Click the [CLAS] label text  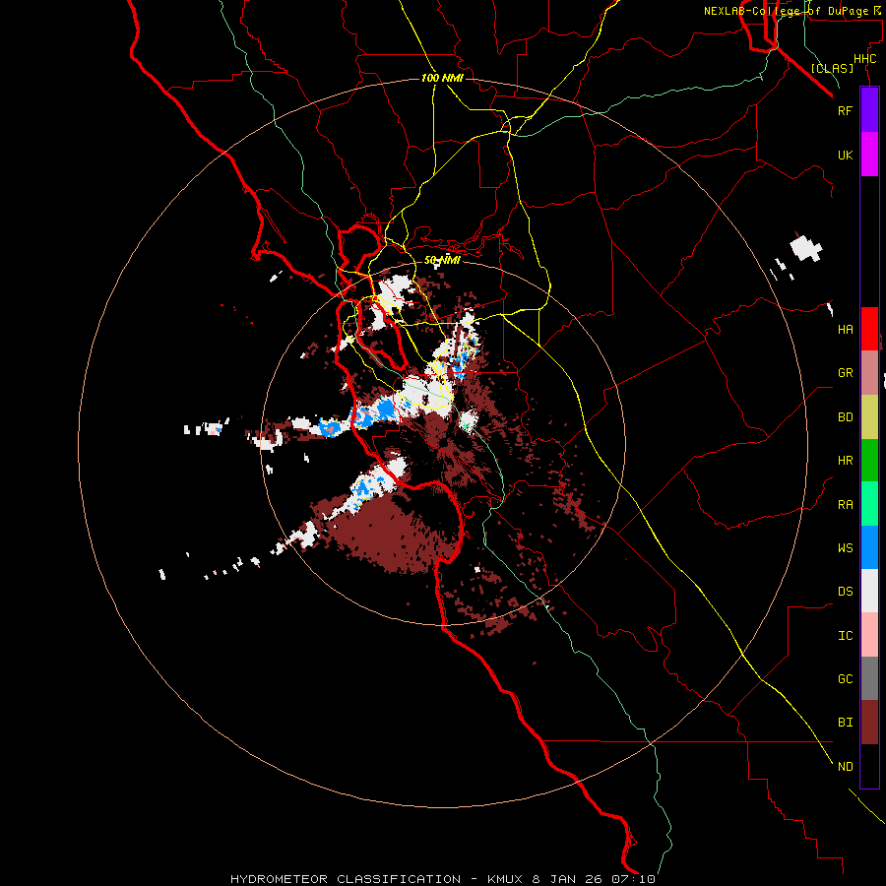(x=832, y=68)
